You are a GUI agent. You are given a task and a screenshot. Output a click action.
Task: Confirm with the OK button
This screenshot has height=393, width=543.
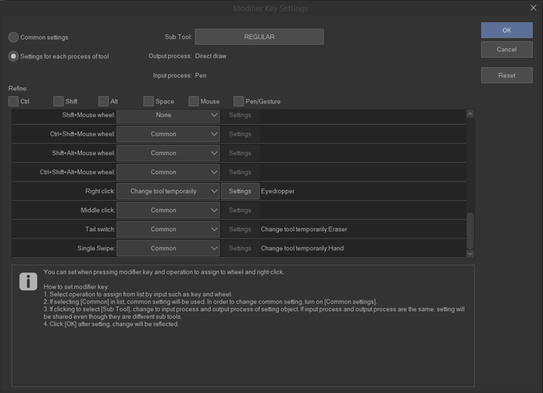pyautogui.click(x=507, y=31)
